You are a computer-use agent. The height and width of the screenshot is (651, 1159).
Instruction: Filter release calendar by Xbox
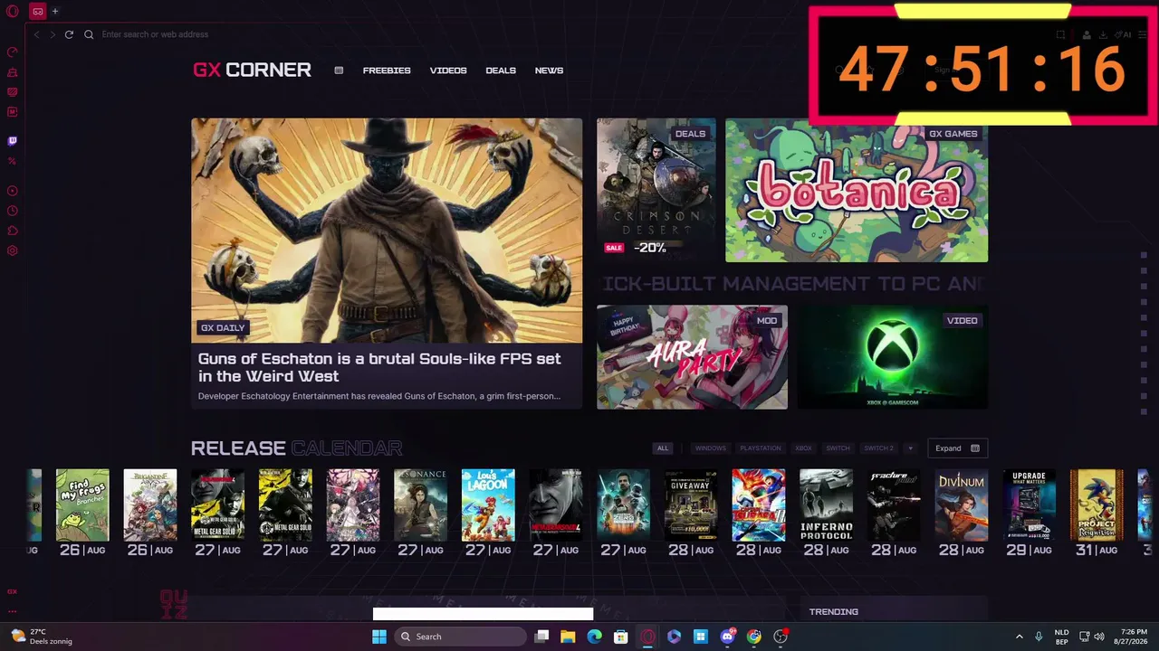(803, 448)
